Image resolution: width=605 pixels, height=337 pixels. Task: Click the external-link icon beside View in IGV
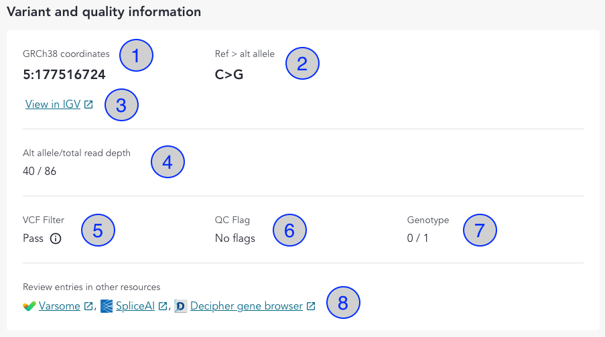89,105
